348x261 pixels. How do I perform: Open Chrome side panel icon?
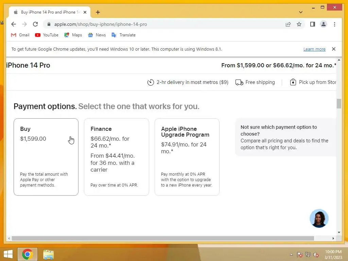pos(313,24)
